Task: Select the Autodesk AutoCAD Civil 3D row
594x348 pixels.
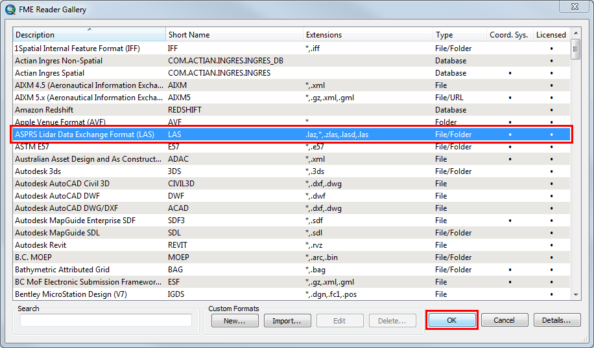Action: (291, 183)
